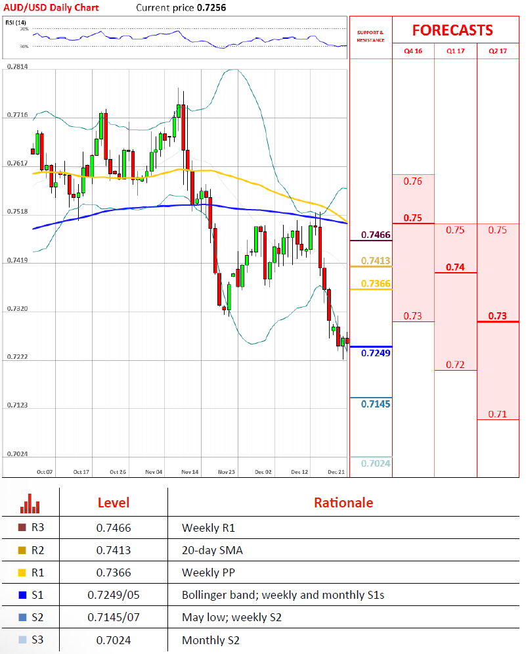Click the May low; weekly S2 rationale
This screenshot has width=526, height=654.
(232, 617)
